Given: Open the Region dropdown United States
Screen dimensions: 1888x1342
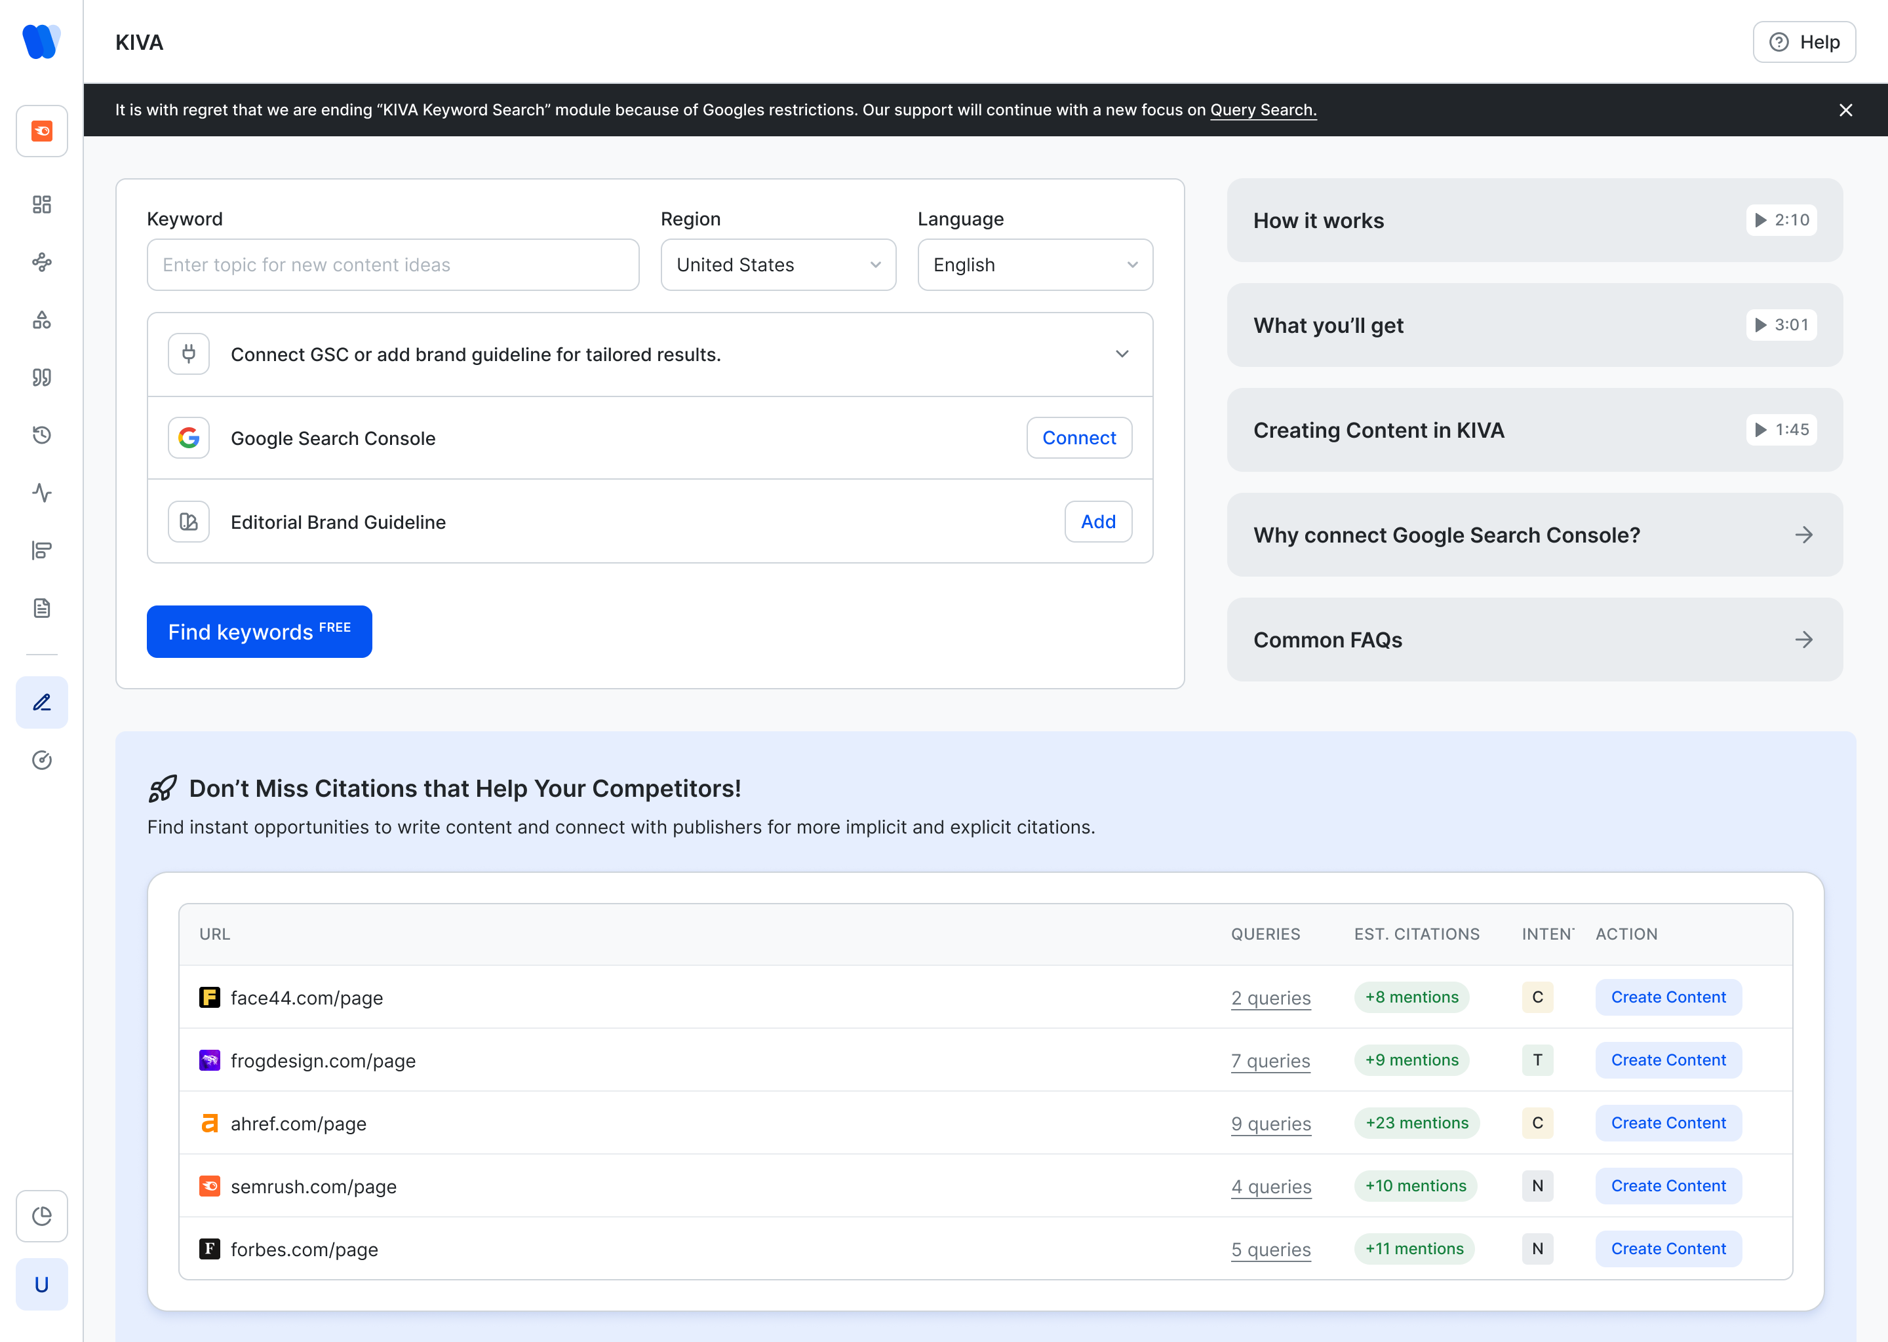Looking at the screenshot, I should 779,265.
